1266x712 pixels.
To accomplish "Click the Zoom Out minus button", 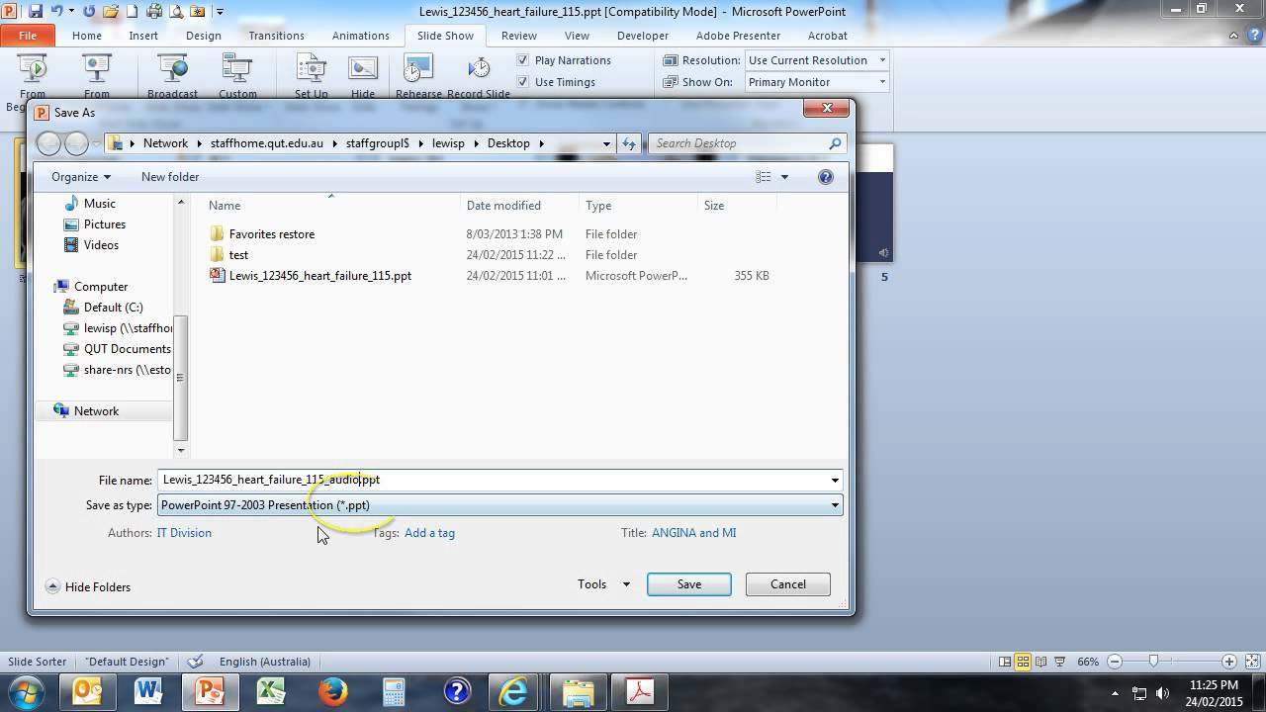I will 1115,662.
